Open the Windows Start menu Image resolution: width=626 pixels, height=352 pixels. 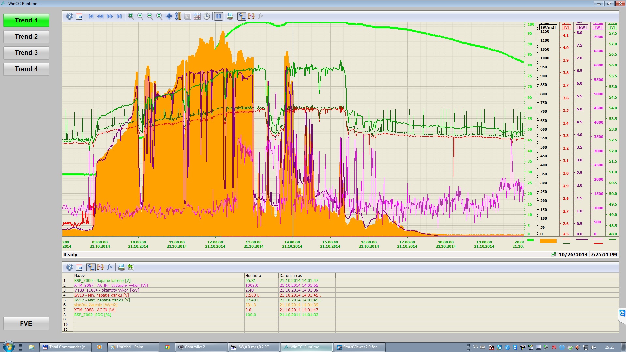click(x=8, y=347)
